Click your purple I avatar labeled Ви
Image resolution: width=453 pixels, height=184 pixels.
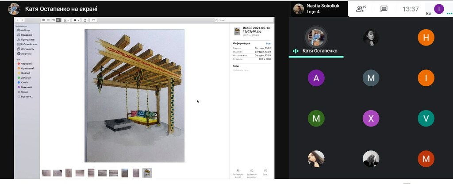click(439, 9)
